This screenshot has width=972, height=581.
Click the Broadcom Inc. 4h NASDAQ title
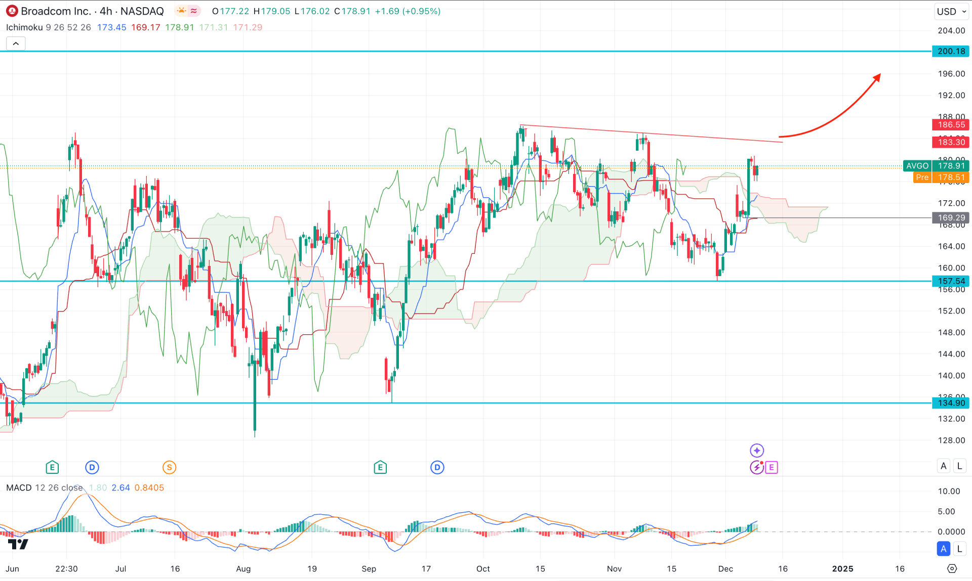(92, 11)
